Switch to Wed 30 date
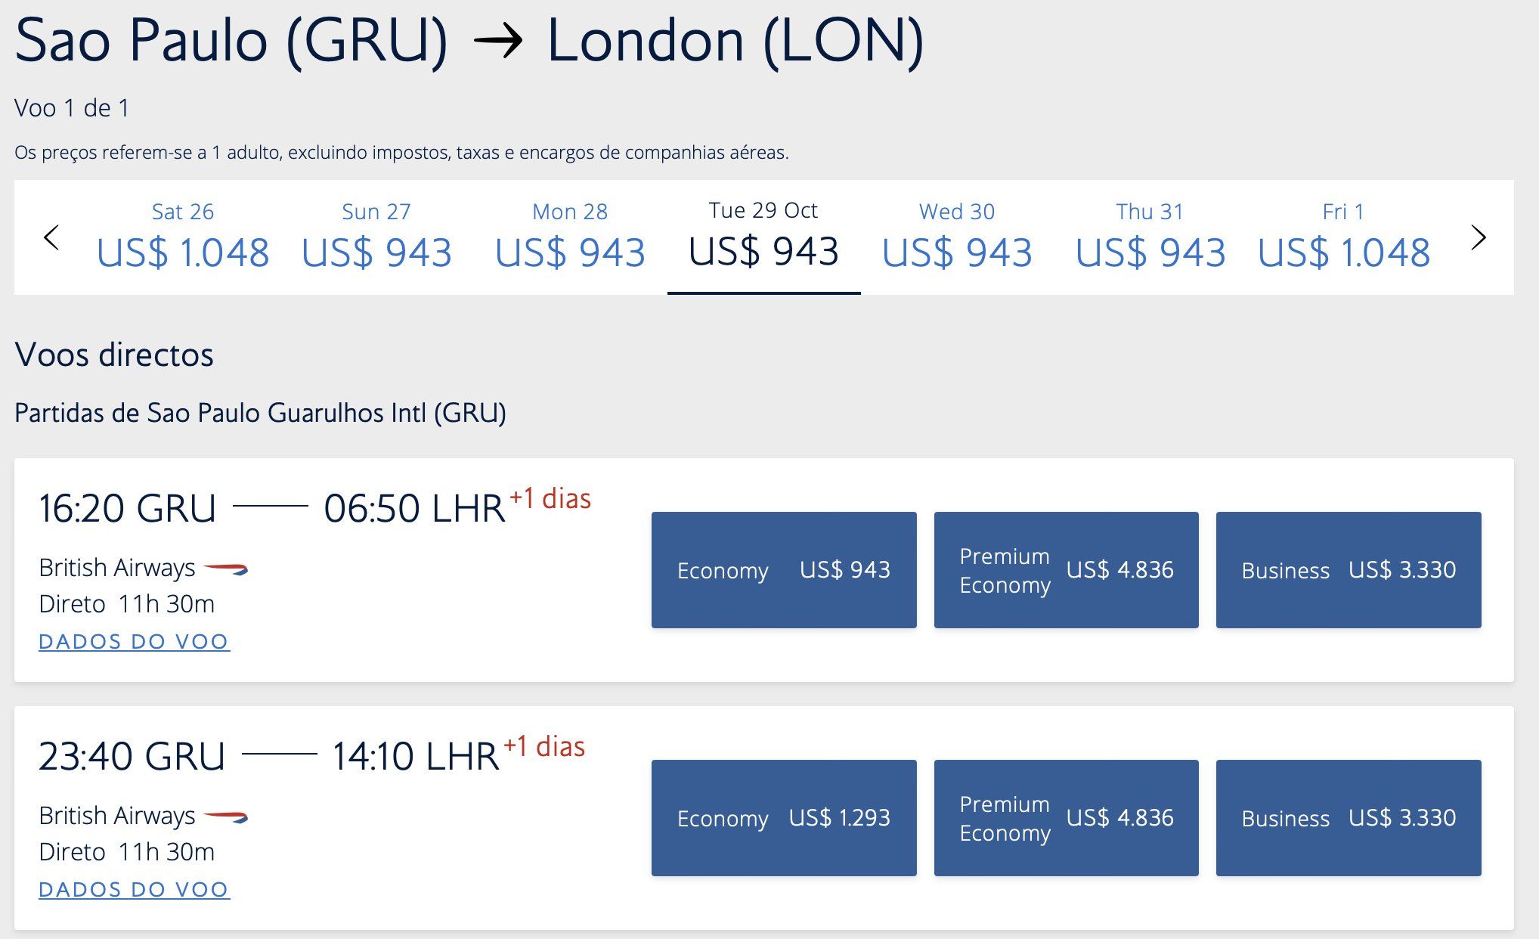Image resolution: width=1539 pixels, height=939 pixels. [x=957, y=237]
